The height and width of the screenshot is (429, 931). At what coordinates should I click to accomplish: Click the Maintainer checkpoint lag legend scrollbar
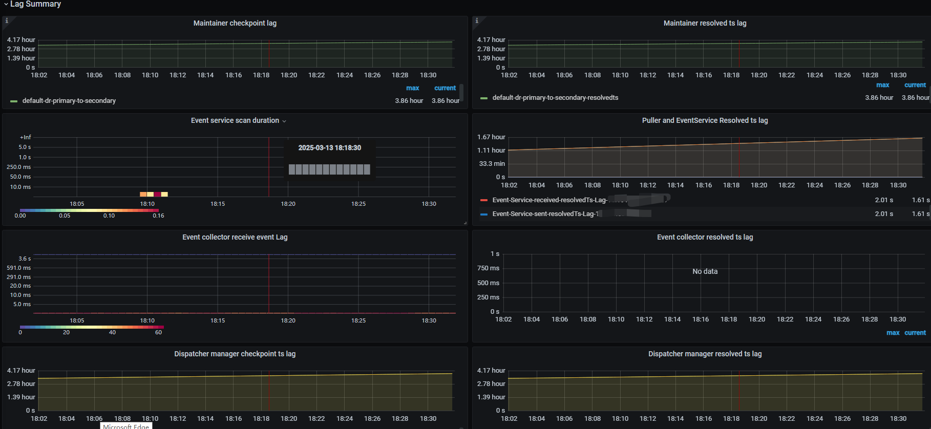pyautogui.click(x=461, y=93)
